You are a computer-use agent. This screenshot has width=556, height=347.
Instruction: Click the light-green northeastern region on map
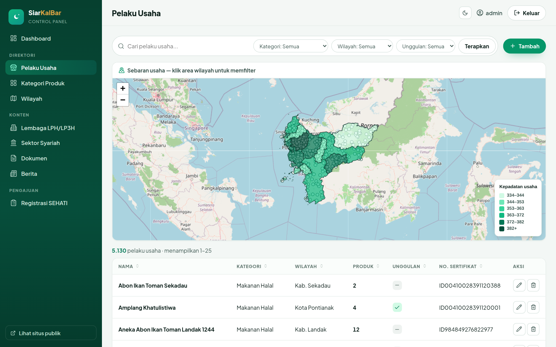357,136
